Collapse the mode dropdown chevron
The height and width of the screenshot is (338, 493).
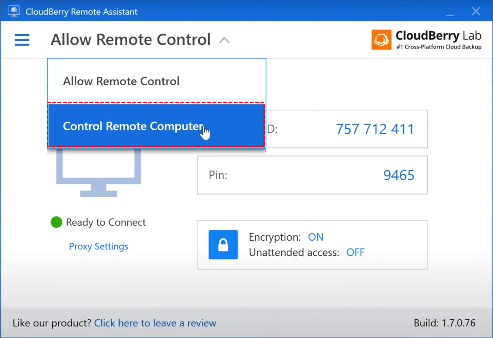[x=224, y=40]
